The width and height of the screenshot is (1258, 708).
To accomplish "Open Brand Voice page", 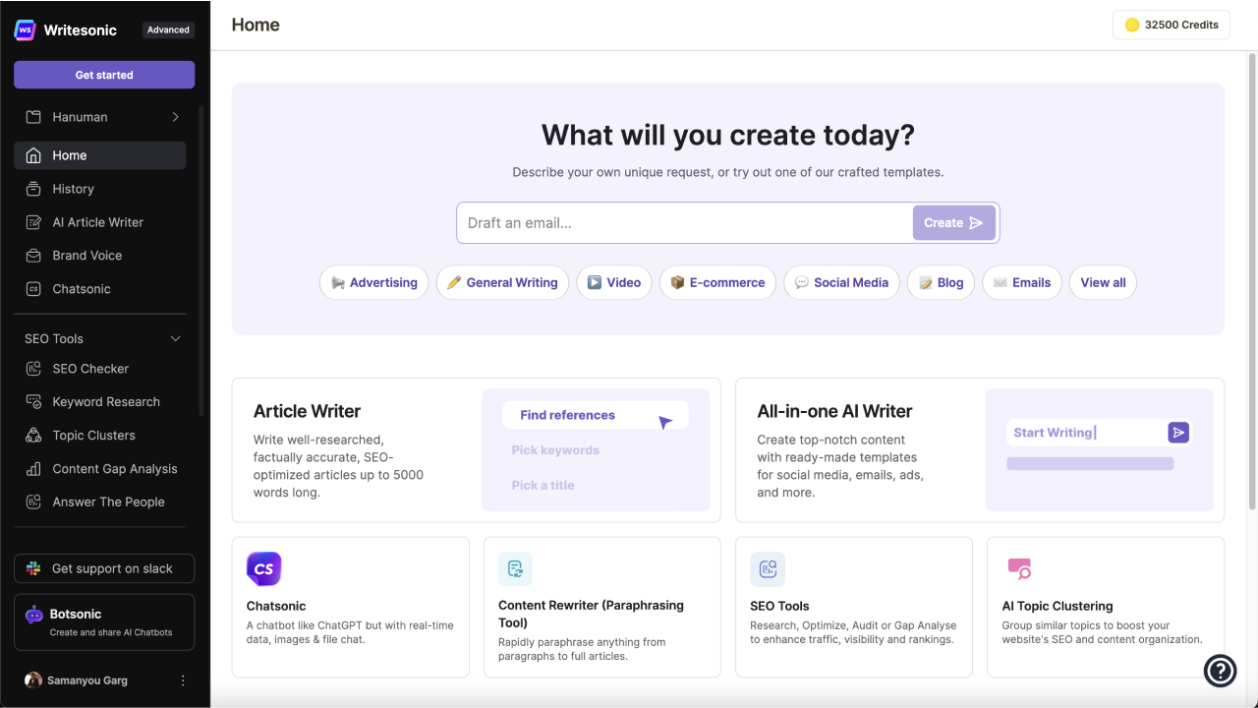I will point(99,256).
